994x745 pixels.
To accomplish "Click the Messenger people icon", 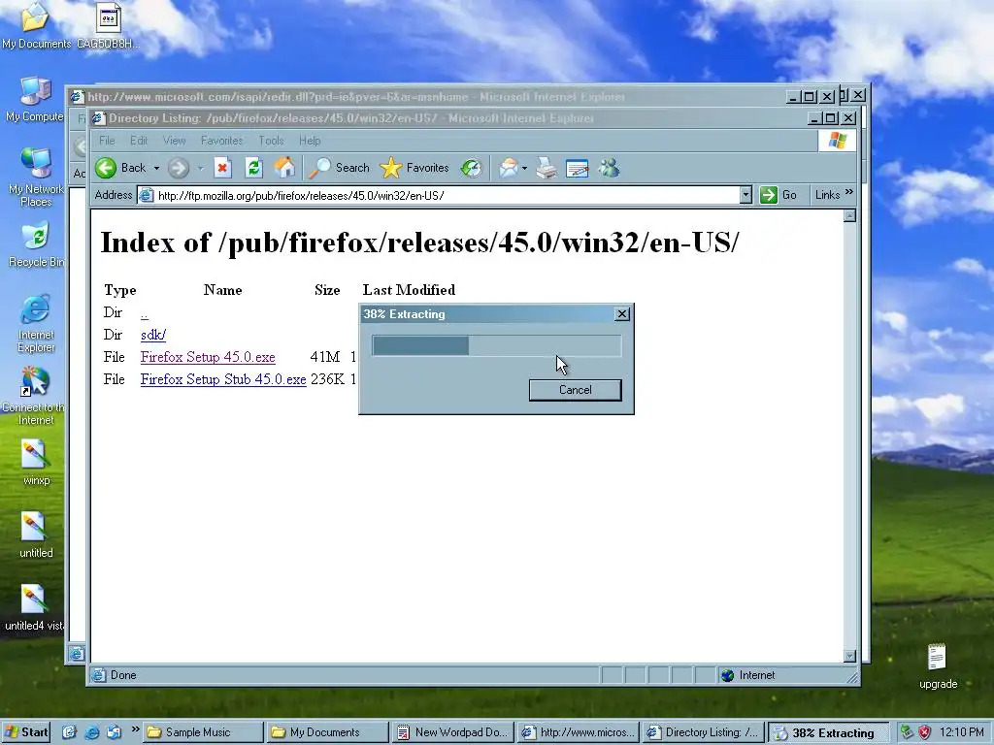I will click(609, 168).
